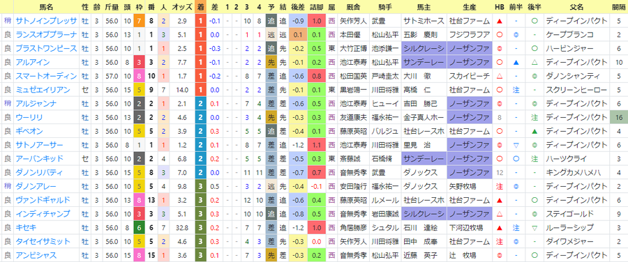Image resolution: width=628 pixels, height=262 pixels.
Task: Click owner cell 金子真人ホー
Action: click(424, 118)
